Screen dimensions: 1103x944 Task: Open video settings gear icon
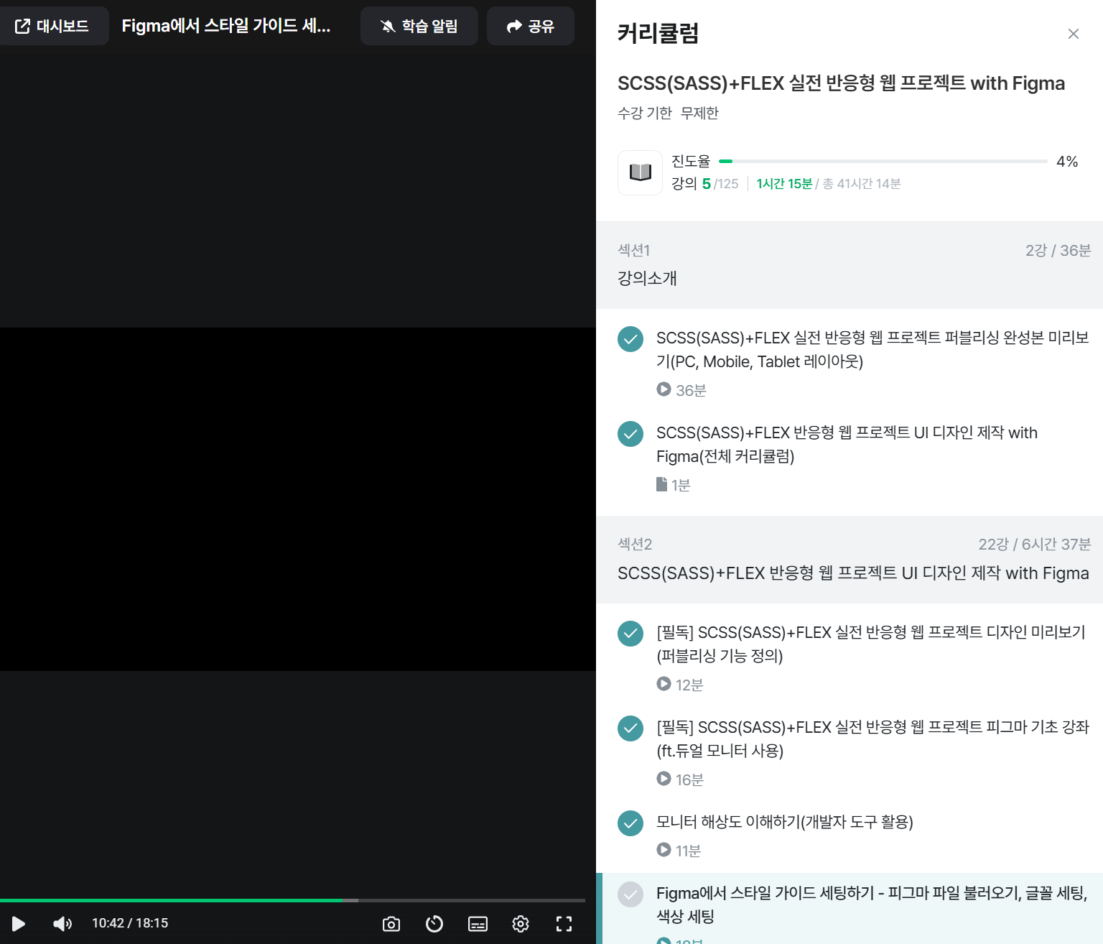[x=521, y=924]
